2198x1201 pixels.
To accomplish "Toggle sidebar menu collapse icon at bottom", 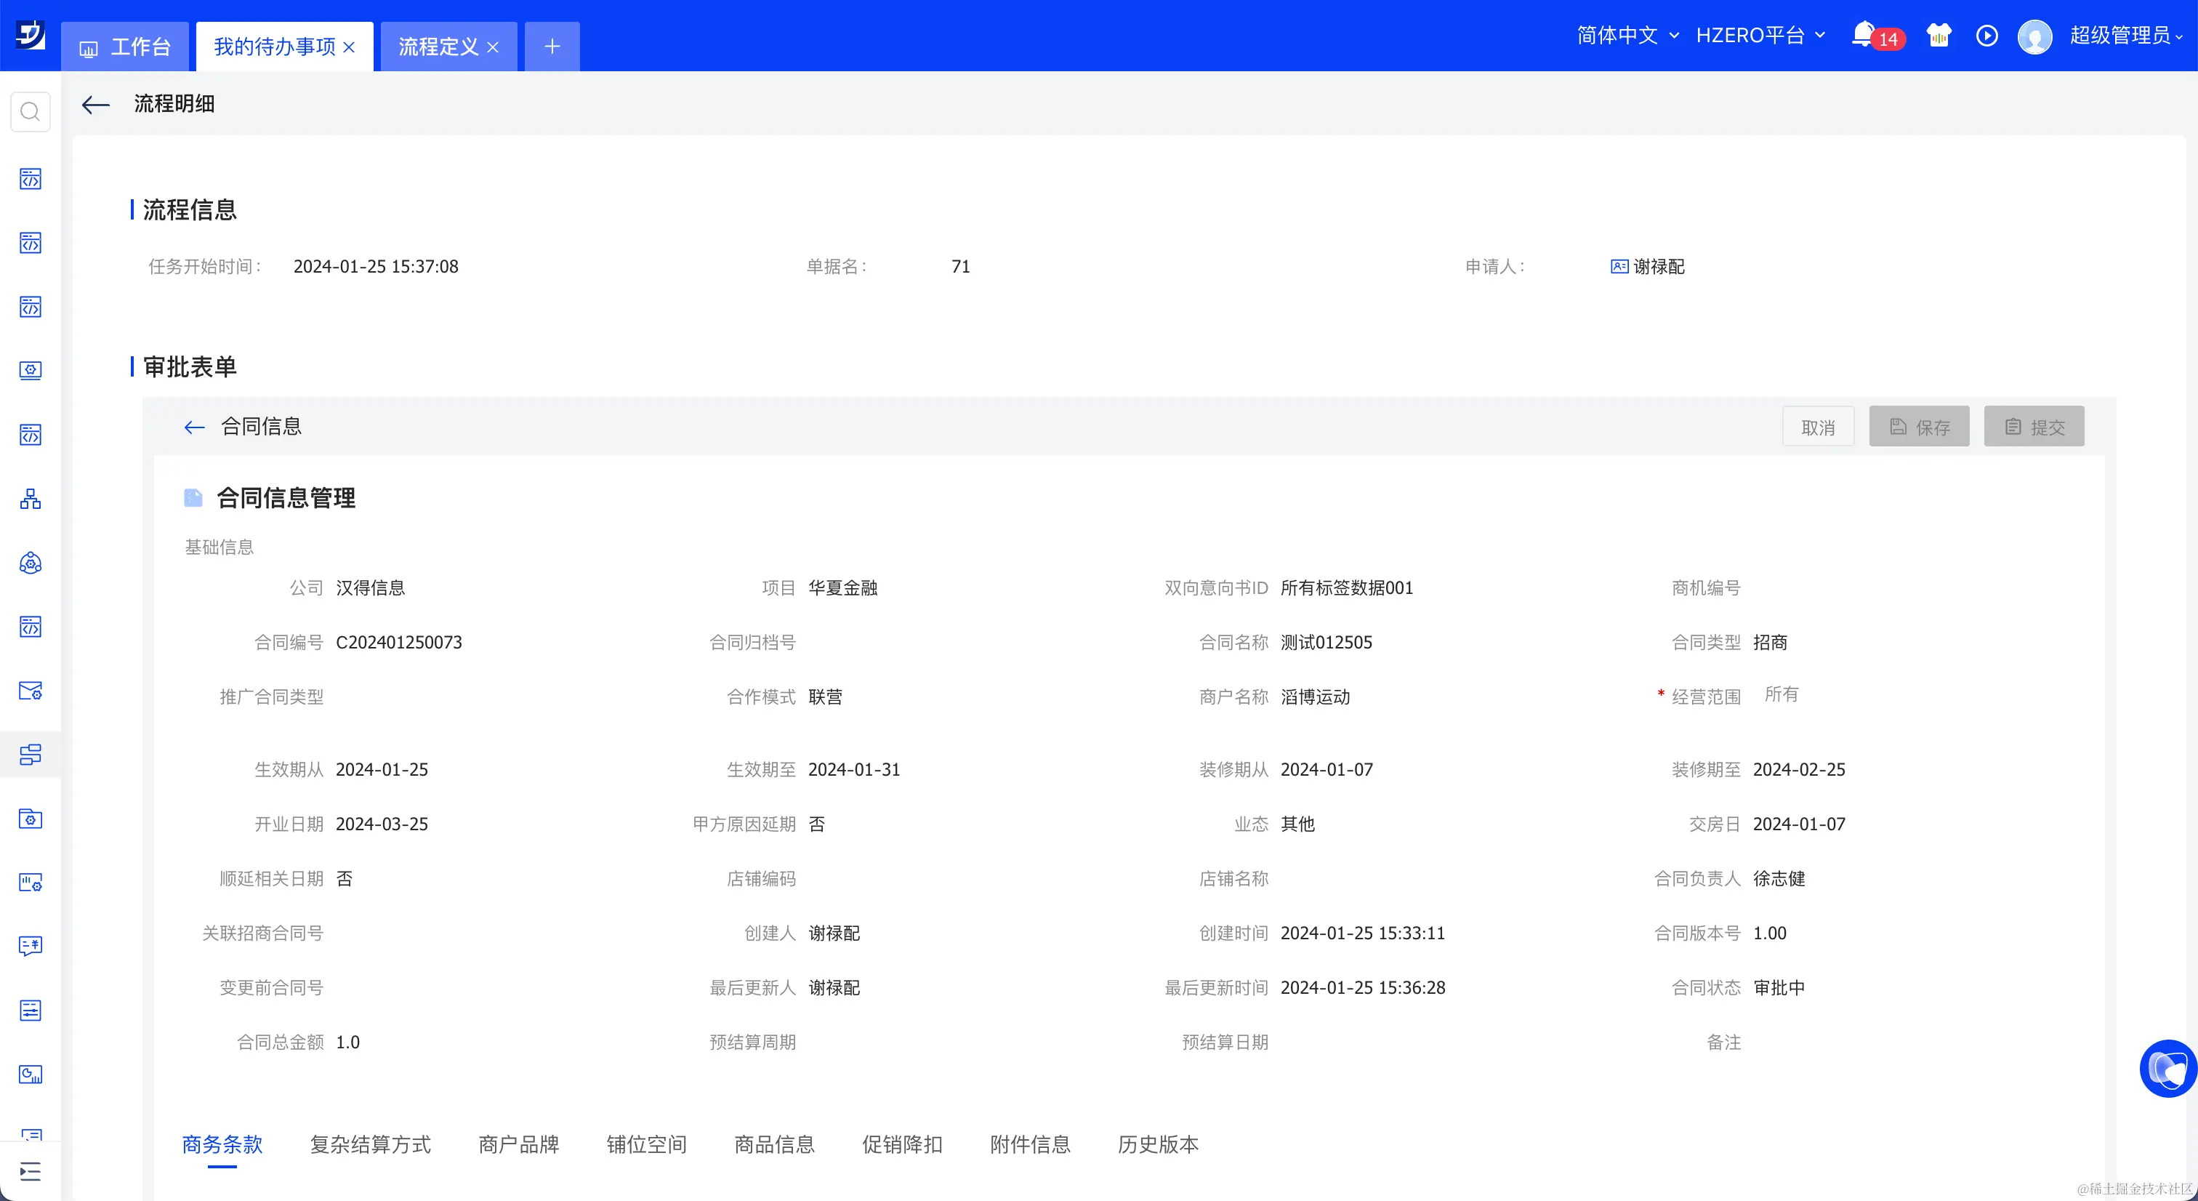I will [30, 1171].
